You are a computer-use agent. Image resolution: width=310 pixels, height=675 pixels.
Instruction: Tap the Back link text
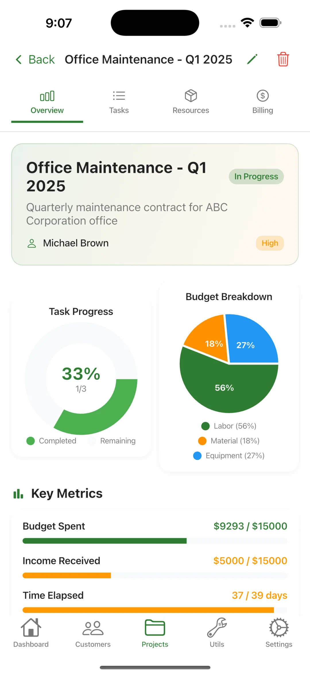[42, 60]
